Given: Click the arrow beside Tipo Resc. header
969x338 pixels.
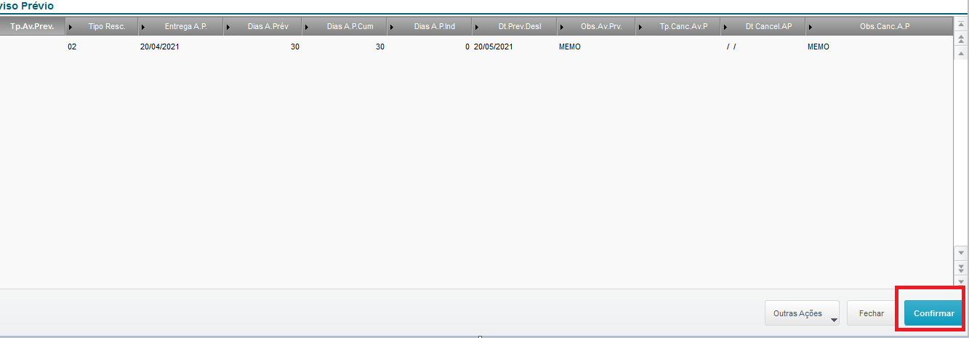Looking at the screenshot, I should [70, 27].
